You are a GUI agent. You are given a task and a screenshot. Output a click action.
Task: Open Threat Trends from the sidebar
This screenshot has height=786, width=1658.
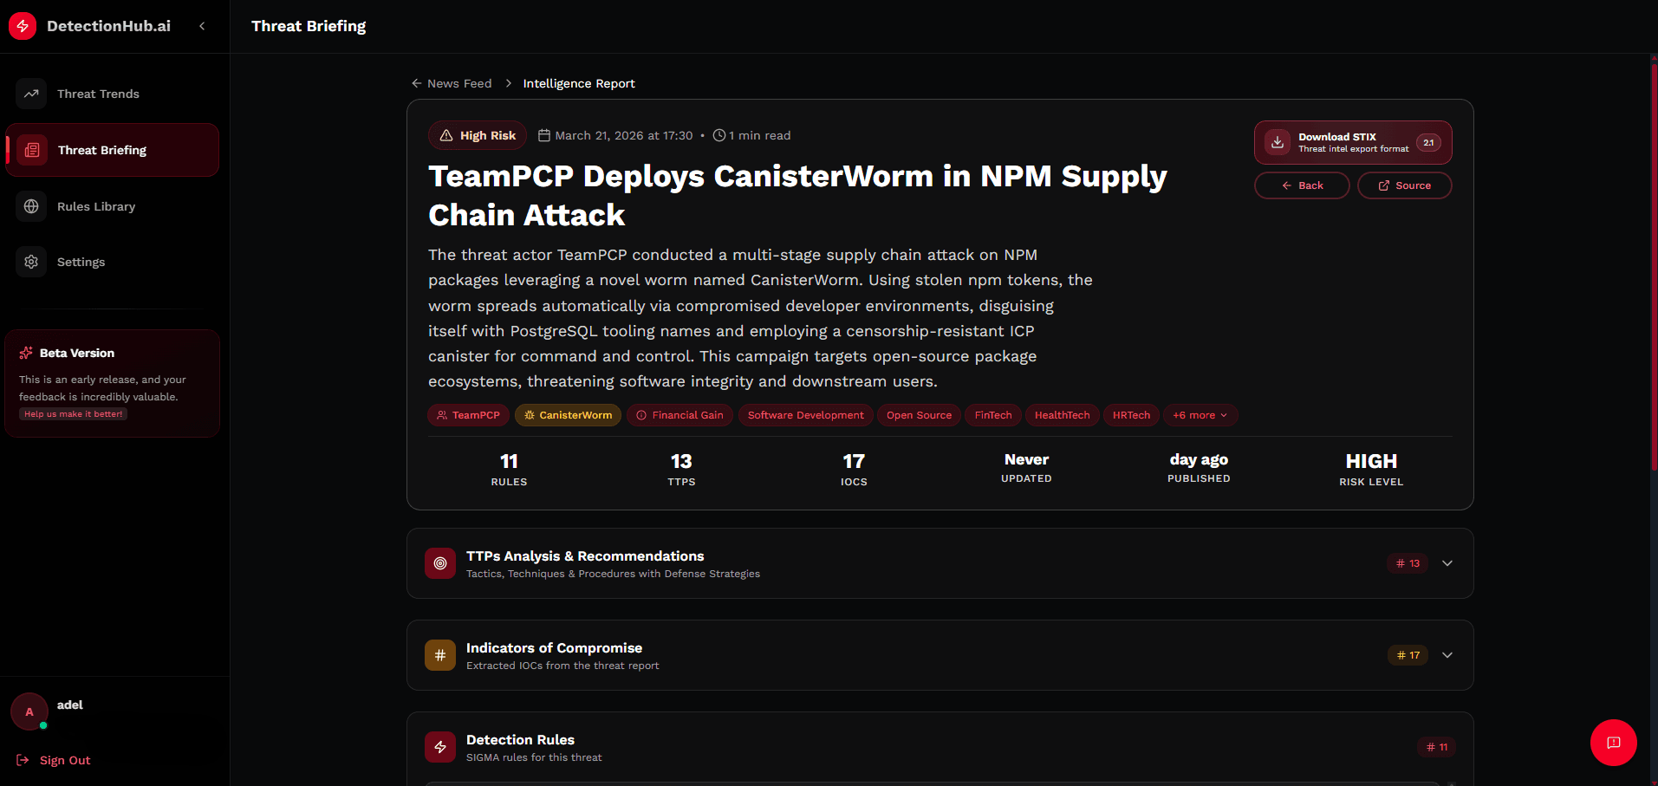tap(98, 94)
